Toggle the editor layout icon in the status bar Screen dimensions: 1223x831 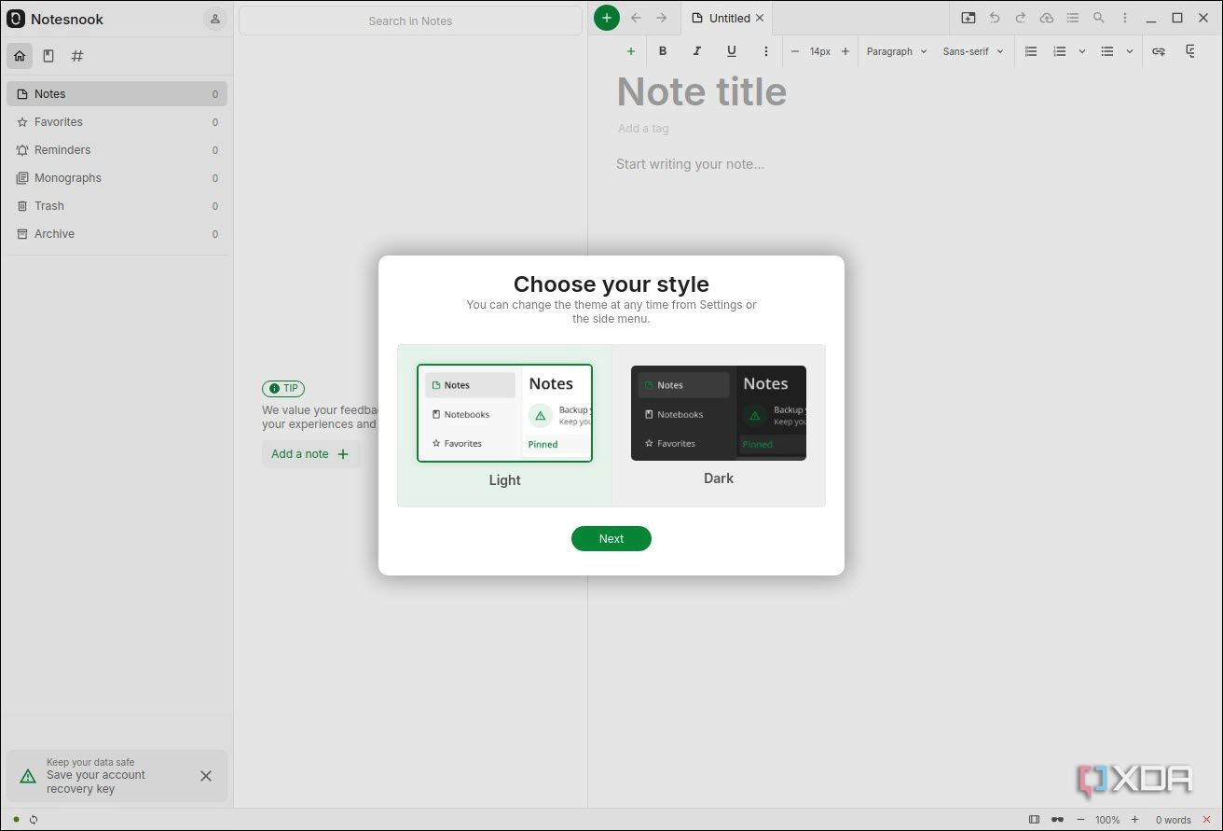point(1034,820)
